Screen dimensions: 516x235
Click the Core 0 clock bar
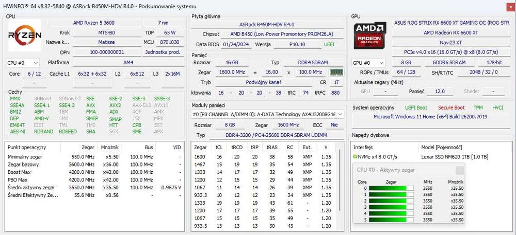[x=392, y=188]
